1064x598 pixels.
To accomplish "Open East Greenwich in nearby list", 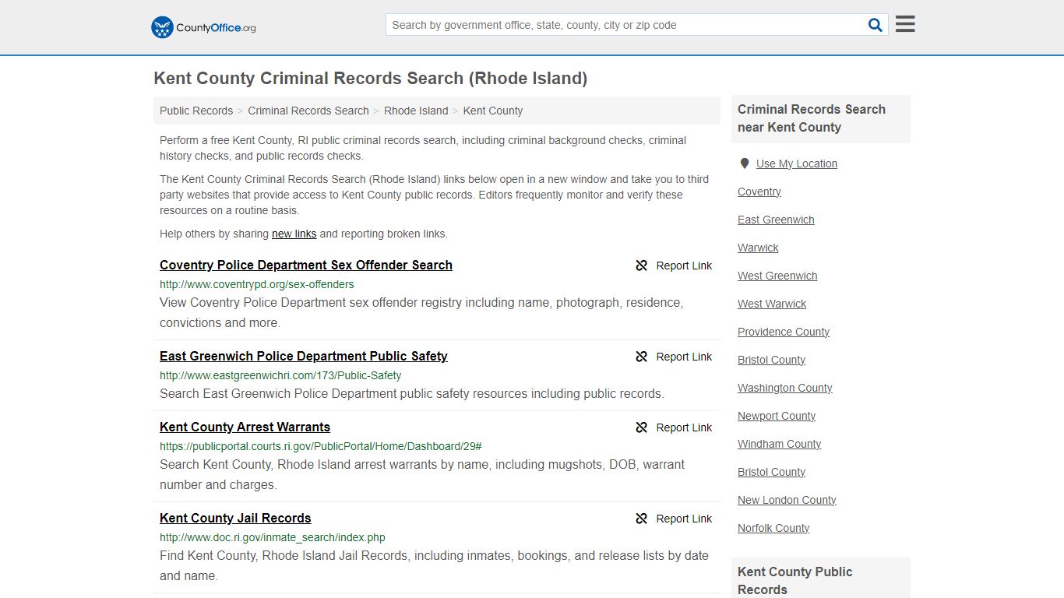I will 776,220.
